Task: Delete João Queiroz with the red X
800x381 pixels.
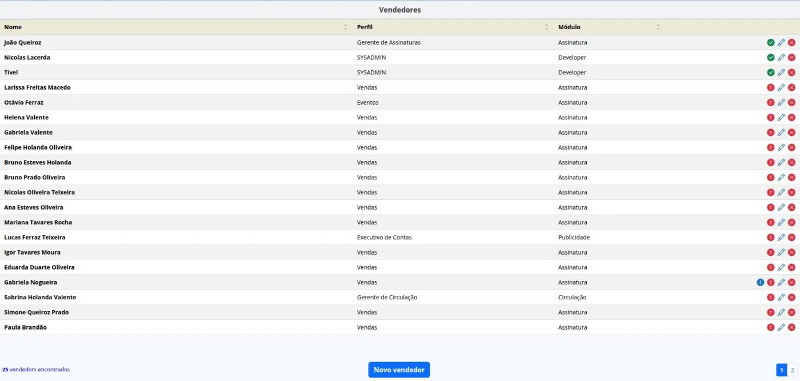Action: (791, 42)
